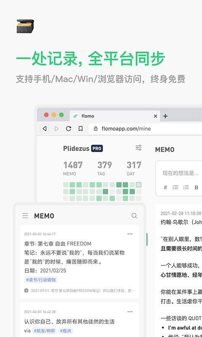Screen dimensions: 202x337
Task: Toggle bold formatting in memo editor
Action: [196, 187]
